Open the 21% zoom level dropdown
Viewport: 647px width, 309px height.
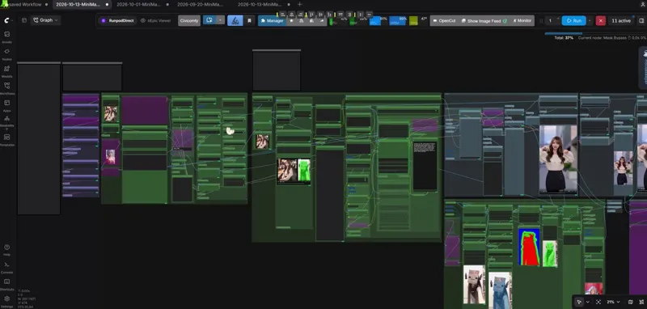(613, 302)
